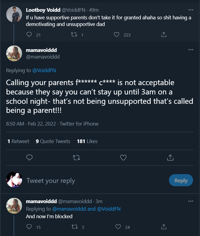This screenshot has height=236, width=200.
Task: Open more options on mamavoiddd's main tweet
Action: (191, 49)
